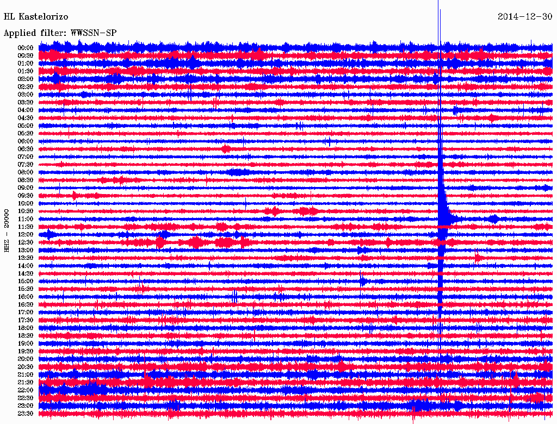Select the 01:30 time label

click(x=26, y=71)
